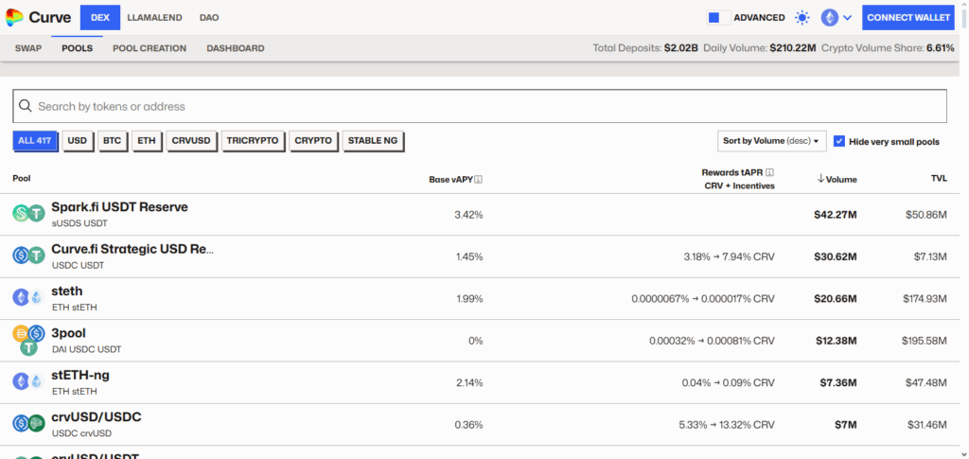Click 3pool token icons

coord(29,341)
